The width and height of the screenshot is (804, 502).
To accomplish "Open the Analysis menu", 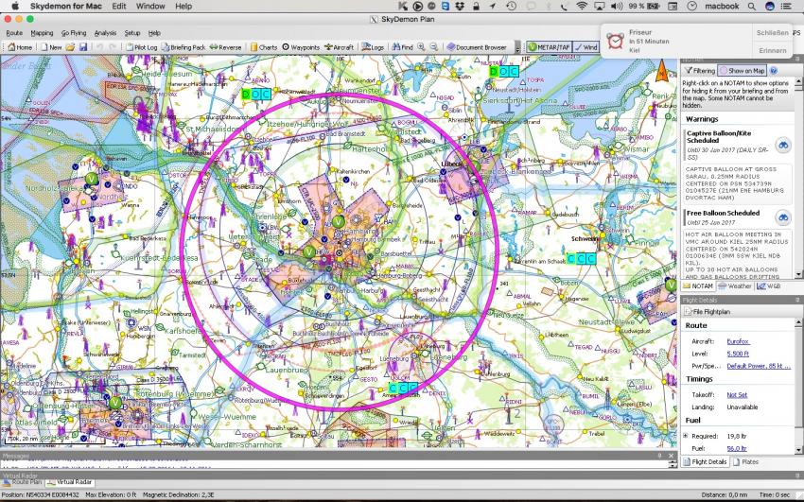I will (x=105, y=33).
